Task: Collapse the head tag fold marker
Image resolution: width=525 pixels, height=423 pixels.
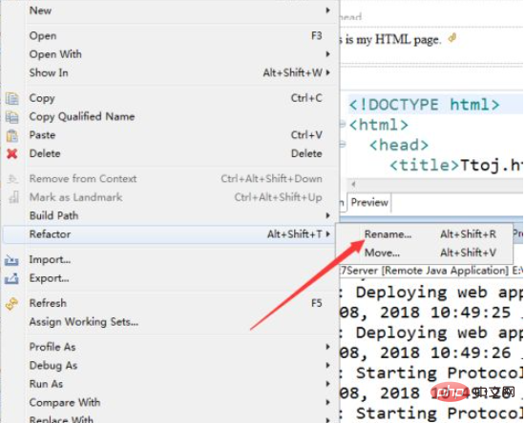Action: pyautogui.click(x=343, y=145)
